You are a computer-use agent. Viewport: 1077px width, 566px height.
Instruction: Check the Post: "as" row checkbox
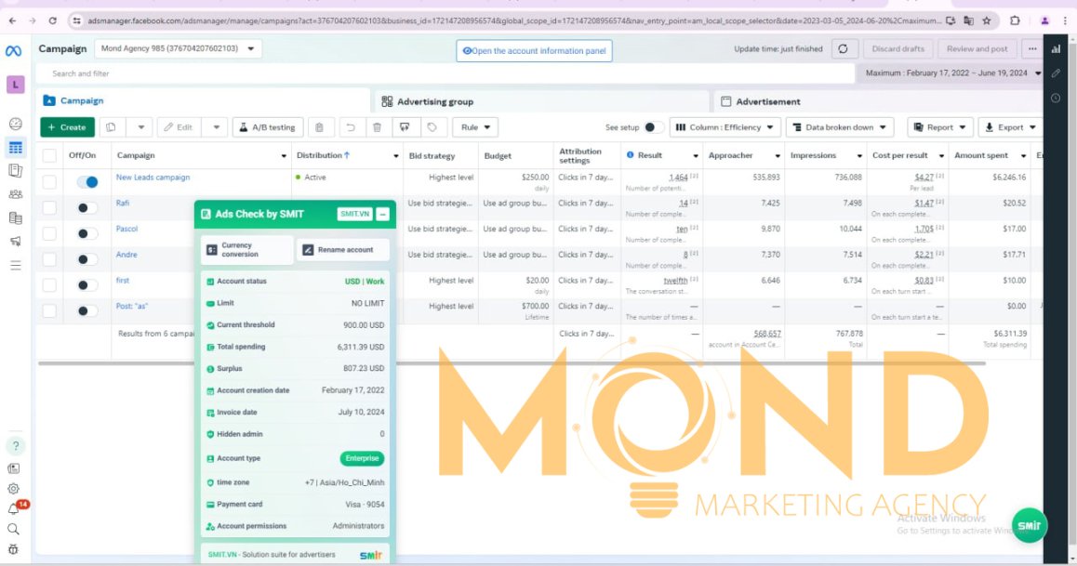coord(49,310)
